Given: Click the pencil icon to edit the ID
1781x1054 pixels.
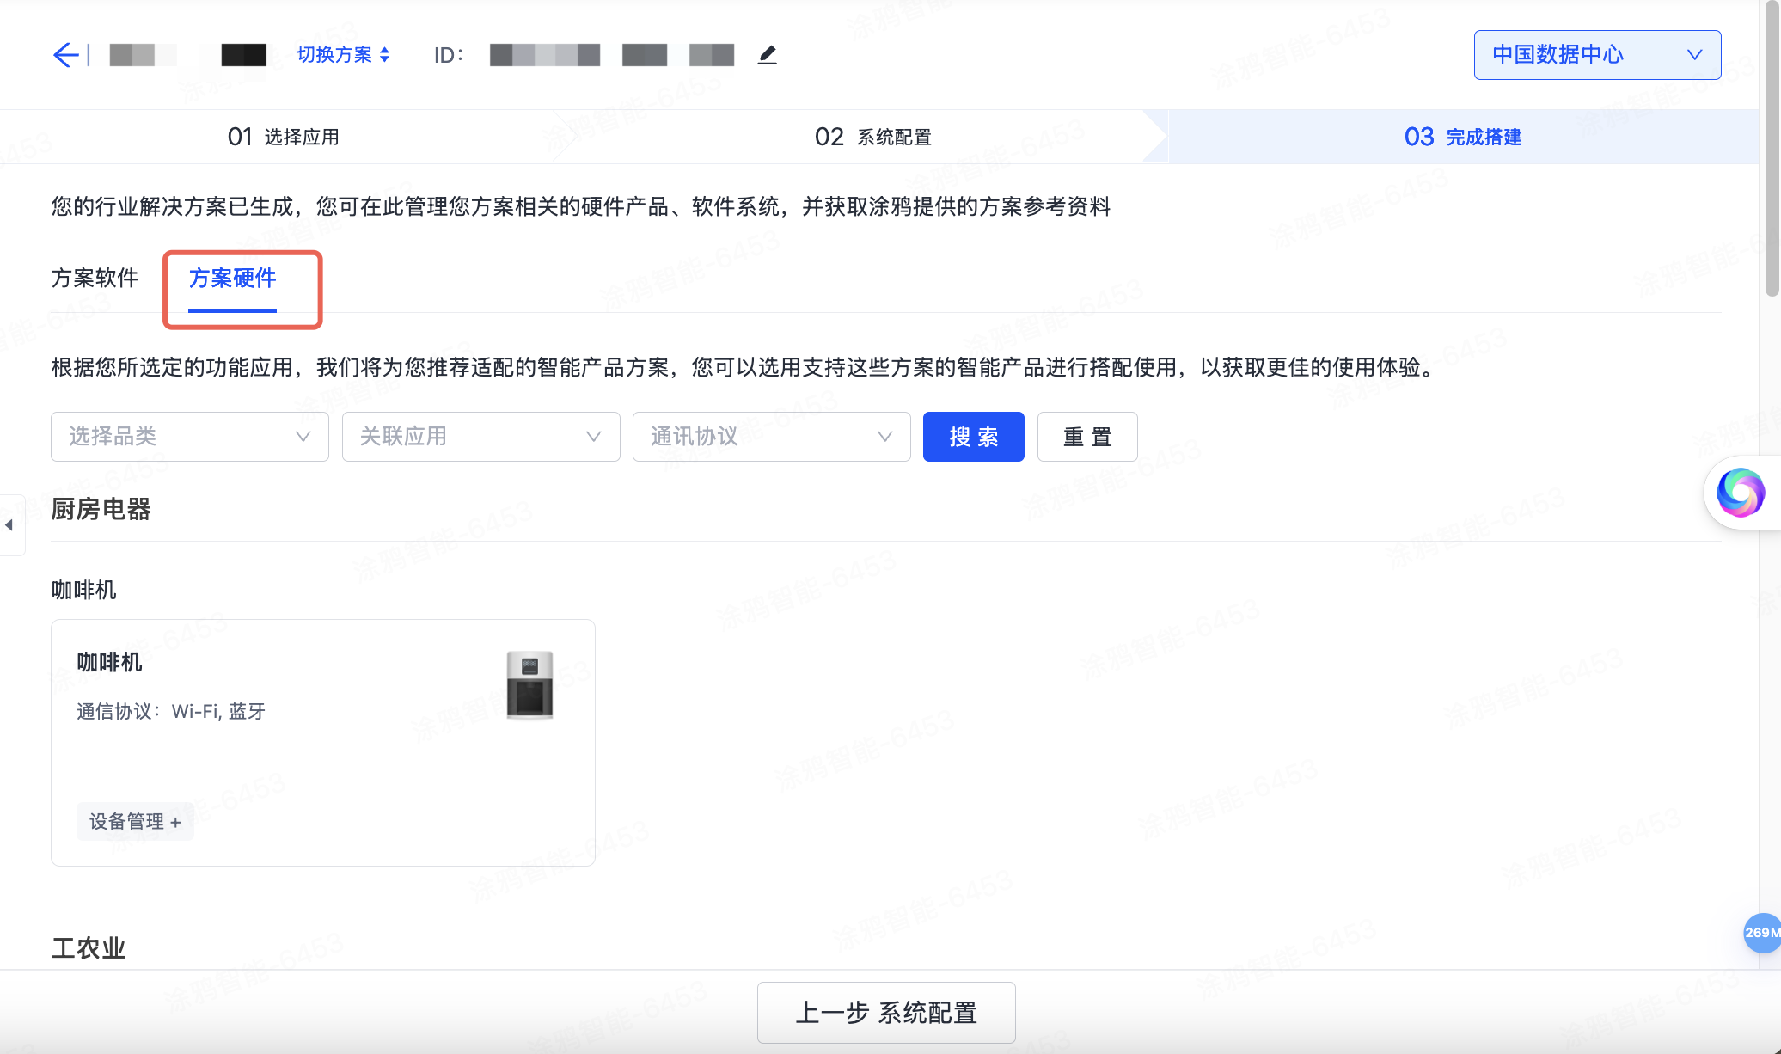Looking at the screenshot, I should [x=766, y=54].
